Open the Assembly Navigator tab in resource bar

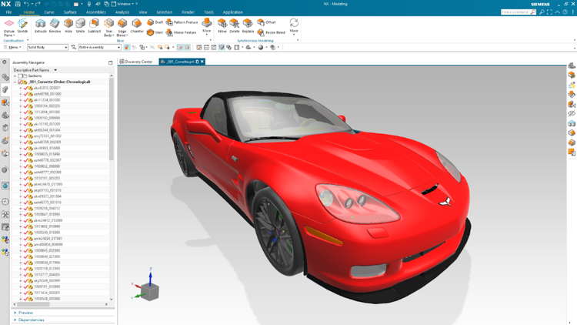coord(5,89)
